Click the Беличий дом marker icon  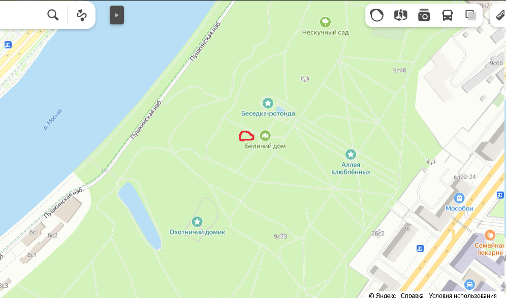tap(265, 136)
